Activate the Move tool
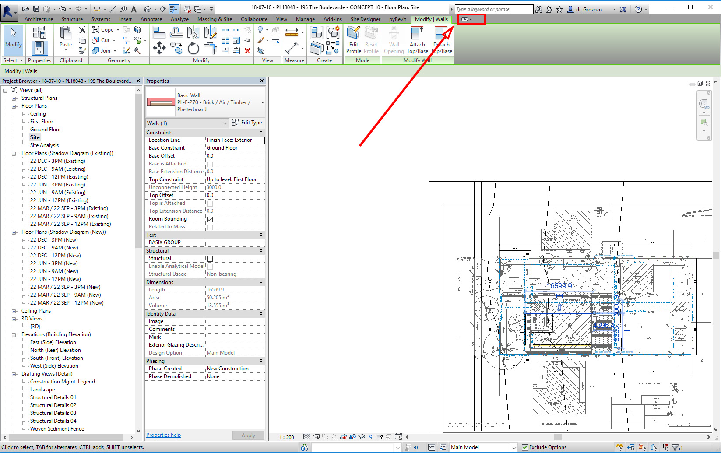 (159, 48)
